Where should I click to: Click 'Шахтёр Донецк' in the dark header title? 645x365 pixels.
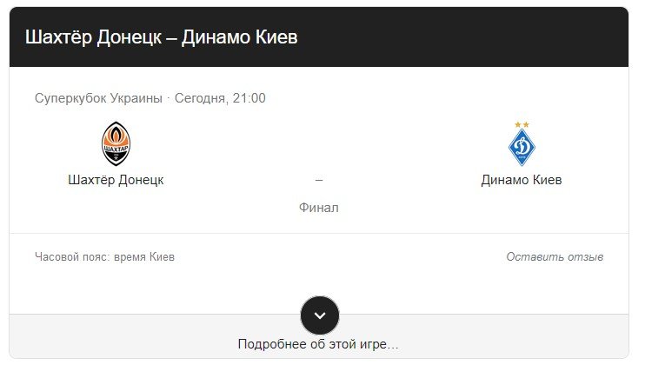click(93, 37)
